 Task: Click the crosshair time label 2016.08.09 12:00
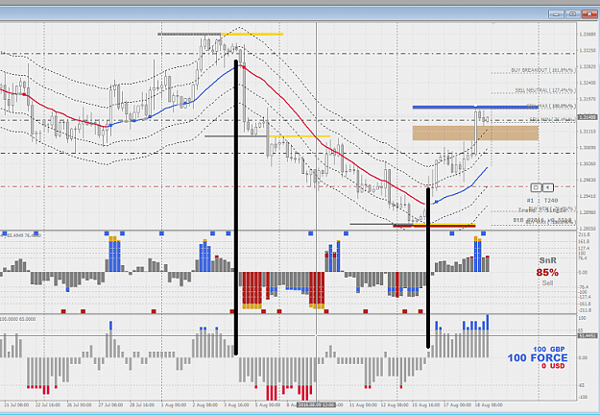click(316, 404)
